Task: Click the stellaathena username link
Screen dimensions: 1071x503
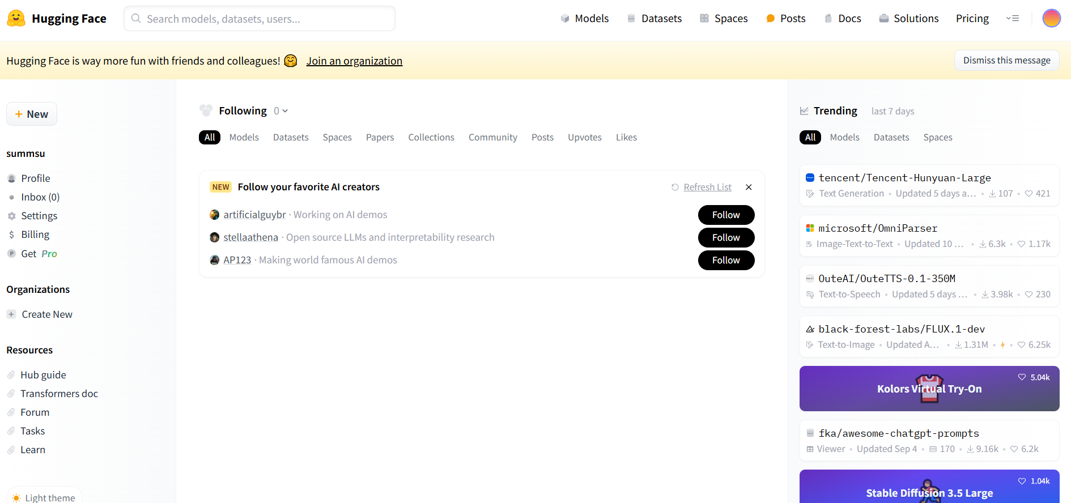Action: pos(250,237)
